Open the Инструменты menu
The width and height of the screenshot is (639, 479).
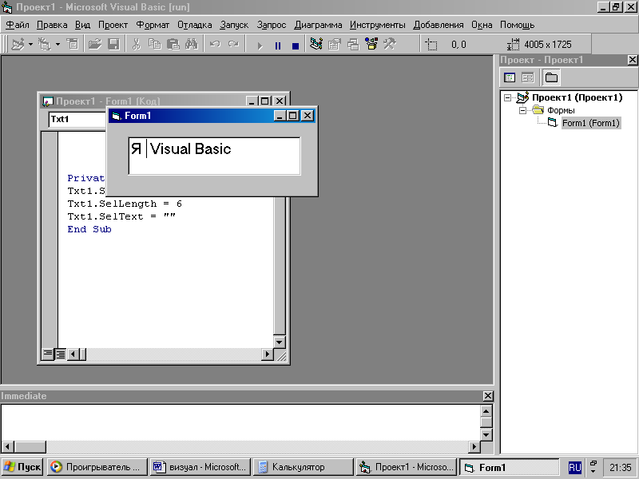pyautogui.click(x=378, y=25)
